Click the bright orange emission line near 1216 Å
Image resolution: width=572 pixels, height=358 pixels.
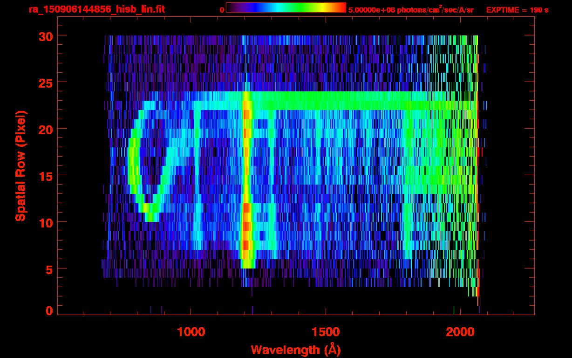pos(247,179)
